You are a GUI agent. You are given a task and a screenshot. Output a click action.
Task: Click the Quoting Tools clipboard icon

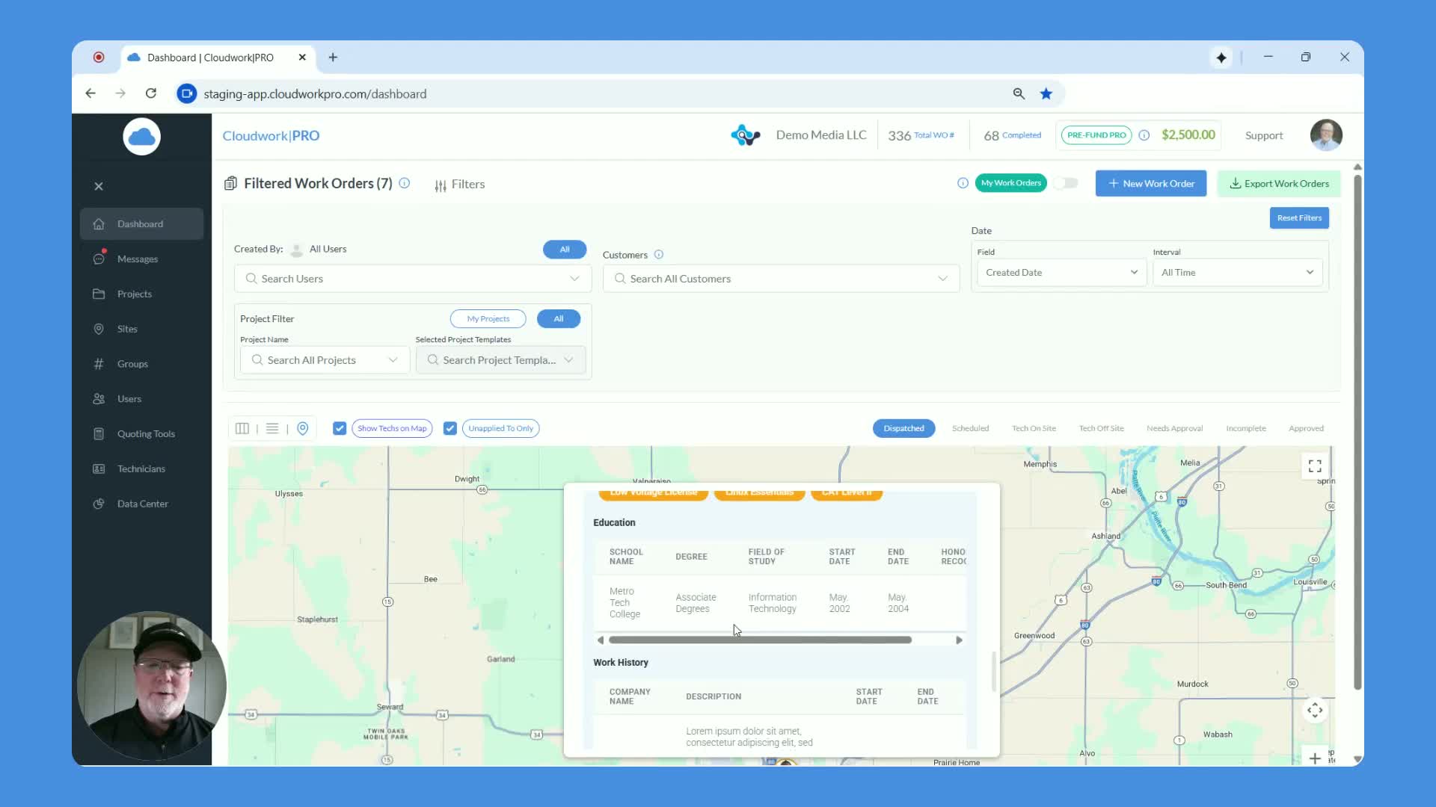pos(99,434)
